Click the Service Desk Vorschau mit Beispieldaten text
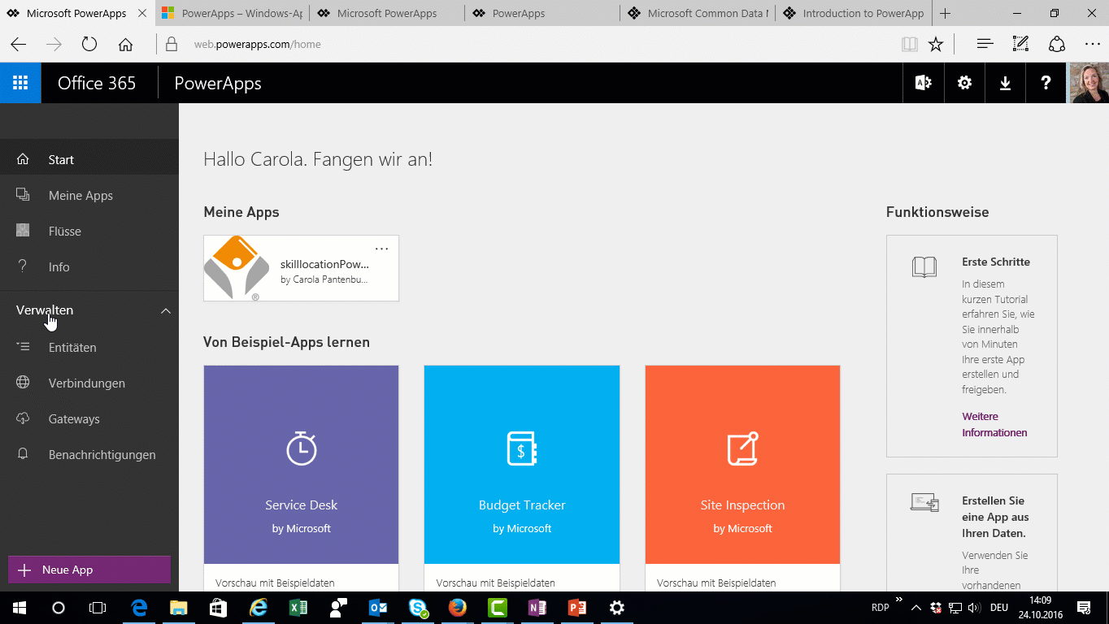This screenshot has width=1109, height=624. pyautogui.click(x=275, y=583)
